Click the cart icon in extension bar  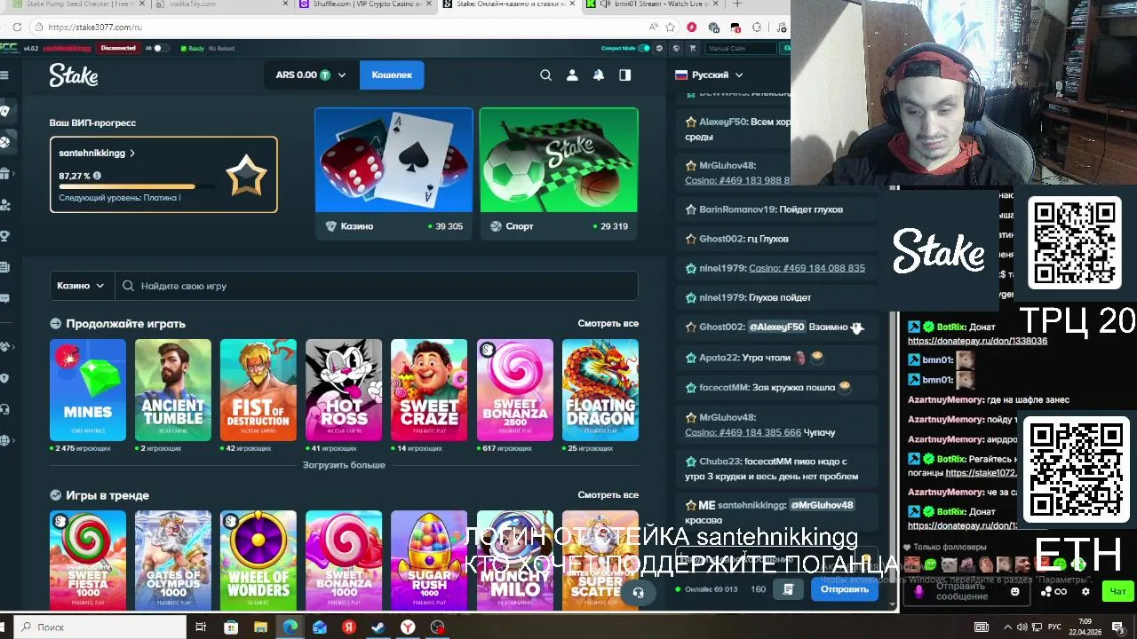693,48
